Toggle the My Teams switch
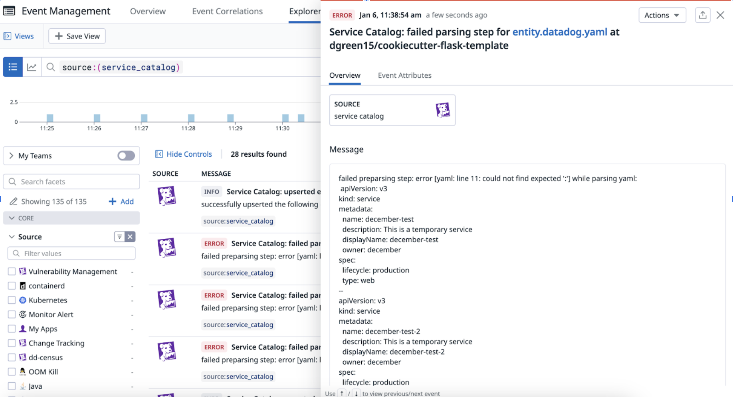 click(126, 156)
